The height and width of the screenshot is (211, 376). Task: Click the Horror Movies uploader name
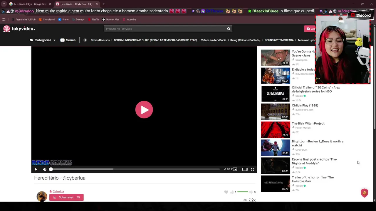pyautogui.click(x=303, y=128)
